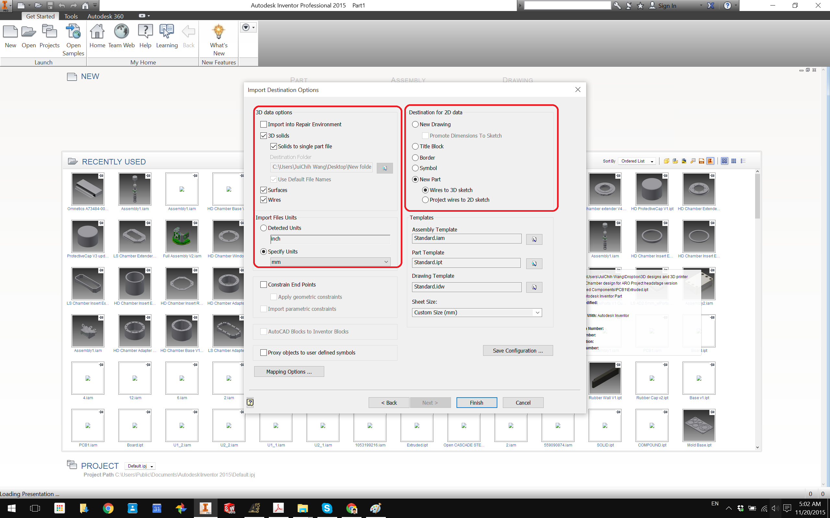
Task: Browse for a different Part Template
Action: click(534, 264)
